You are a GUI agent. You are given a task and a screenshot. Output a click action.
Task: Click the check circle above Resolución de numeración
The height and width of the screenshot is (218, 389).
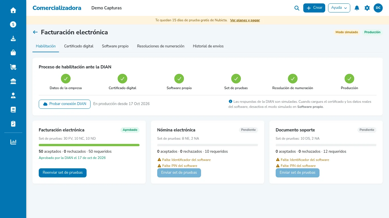click(x=293, y=79)
